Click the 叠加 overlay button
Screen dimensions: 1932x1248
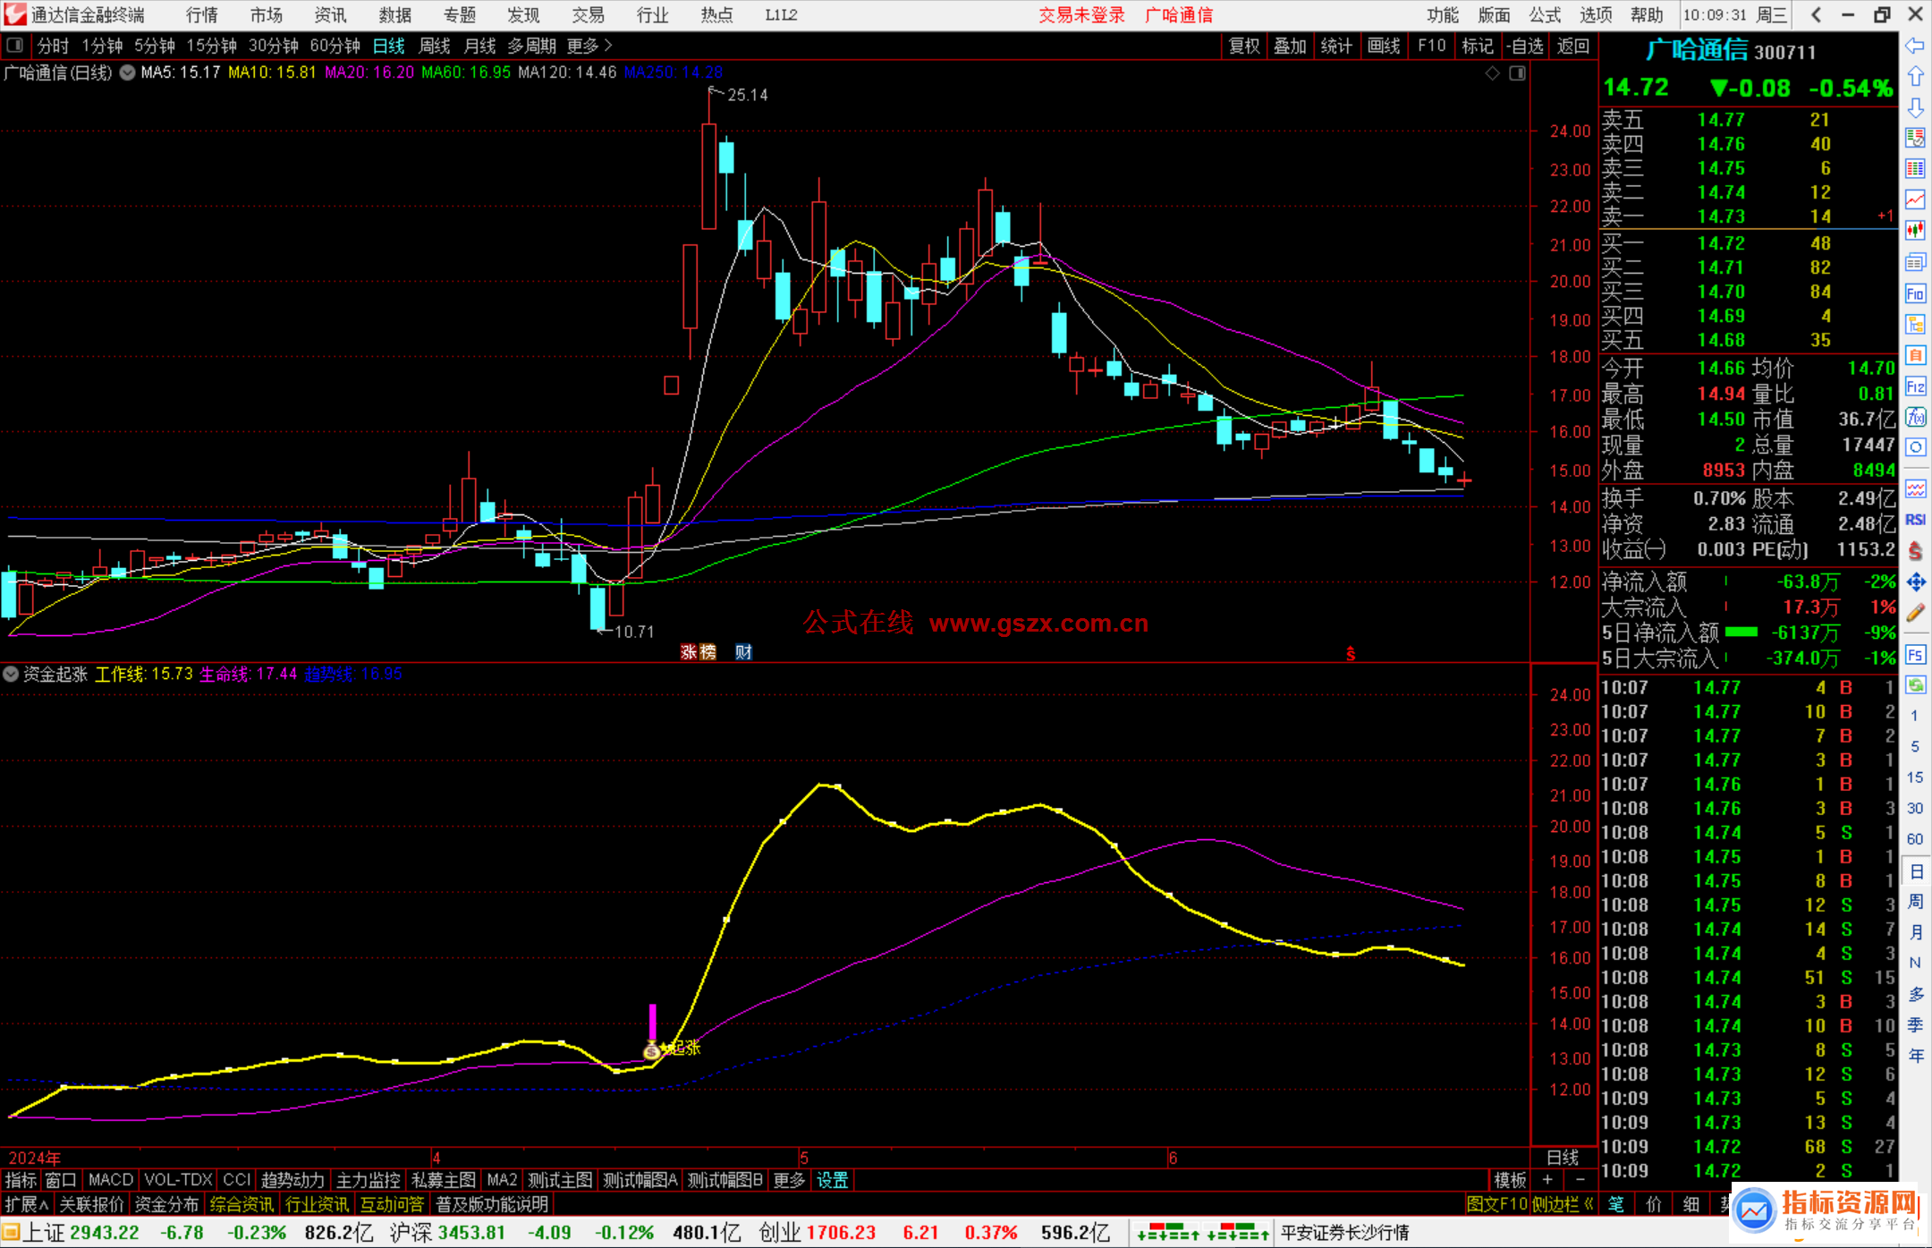1290,46
